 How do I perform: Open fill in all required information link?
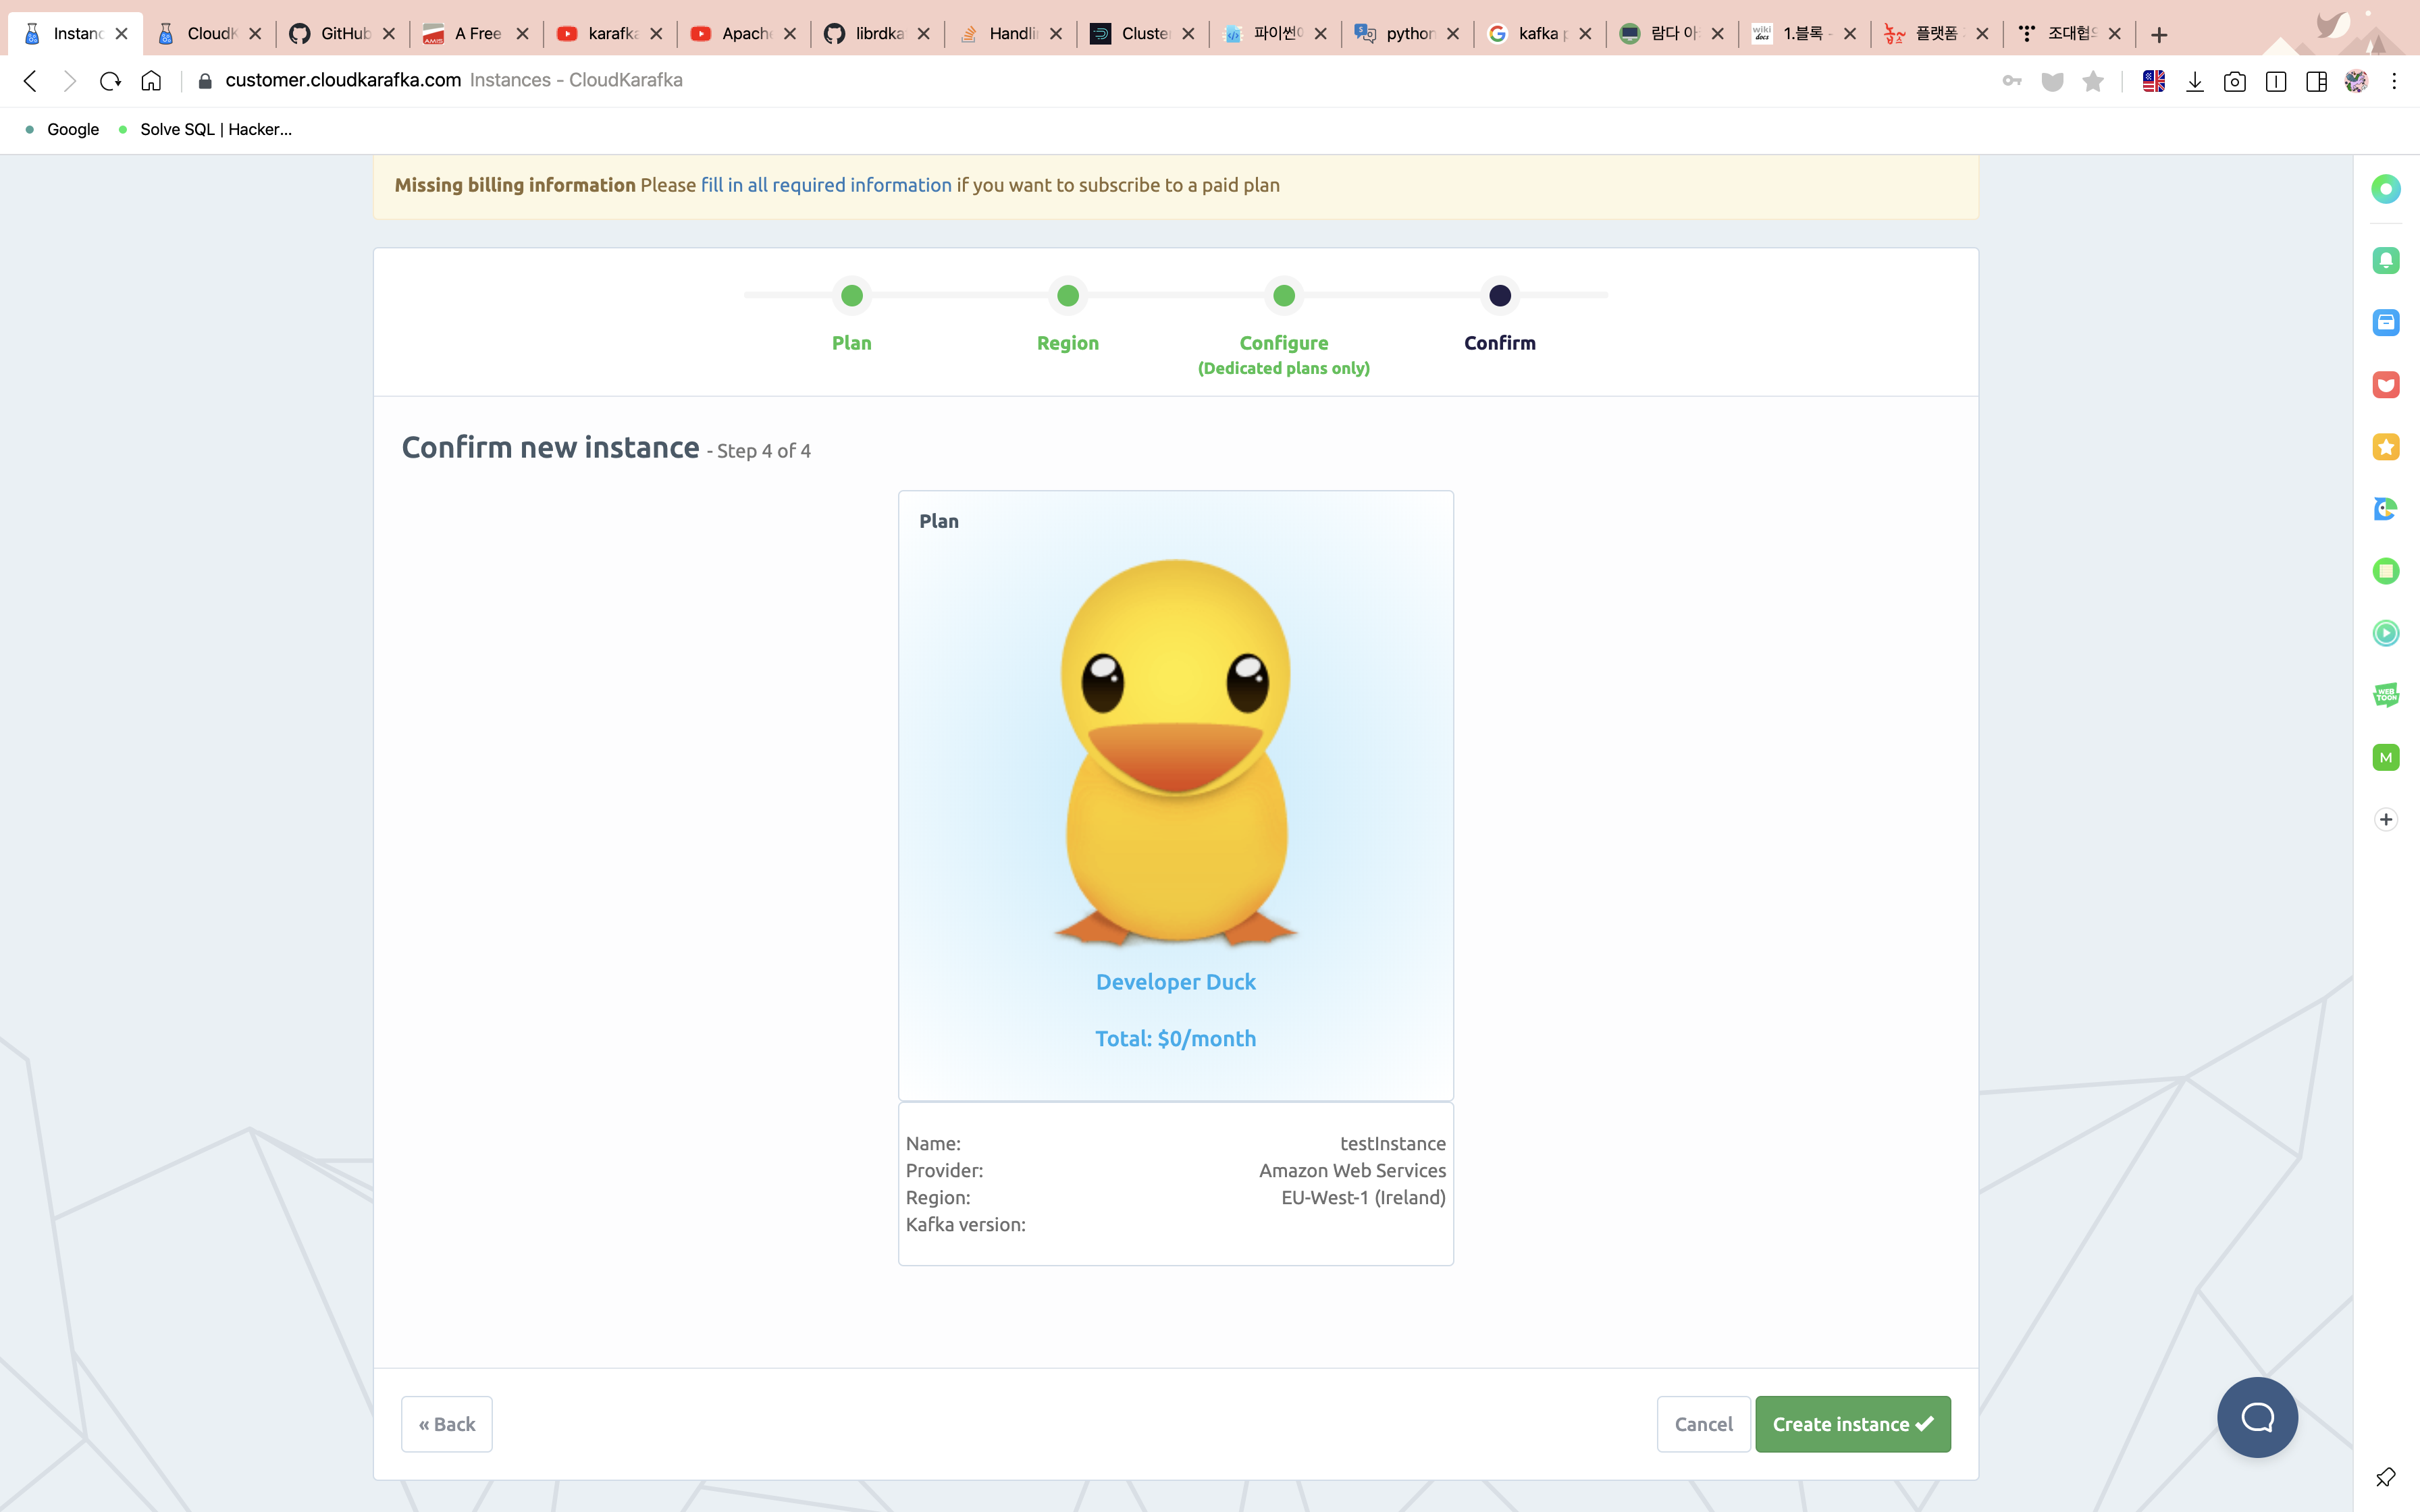click(826, 185)
